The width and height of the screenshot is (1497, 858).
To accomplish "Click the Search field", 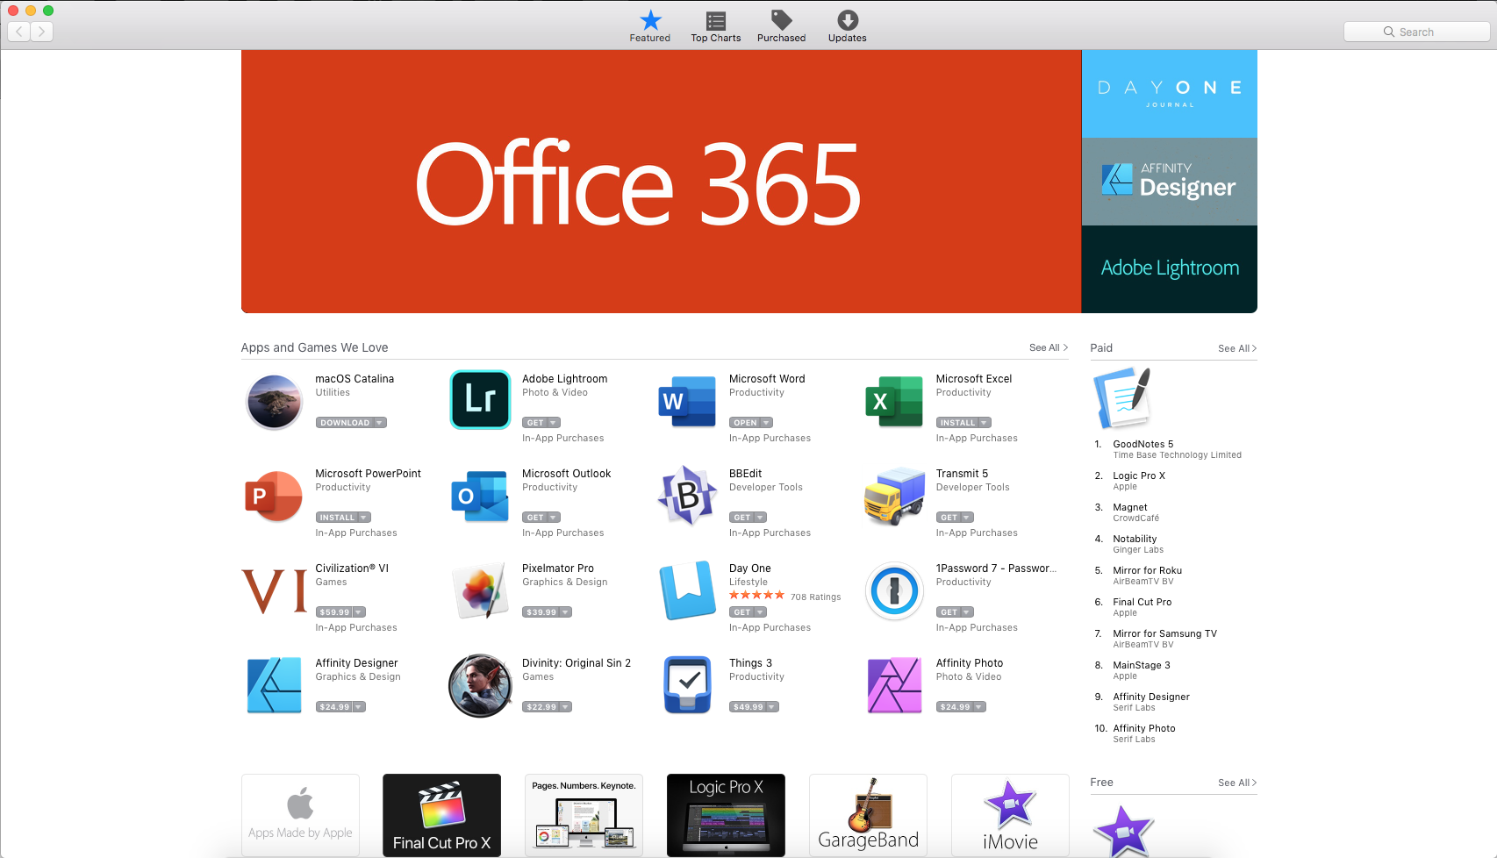I will pyautogui.click(x=1416, y=32).
